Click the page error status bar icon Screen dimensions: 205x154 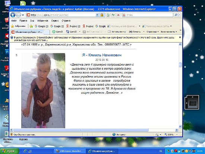(12, 134)
